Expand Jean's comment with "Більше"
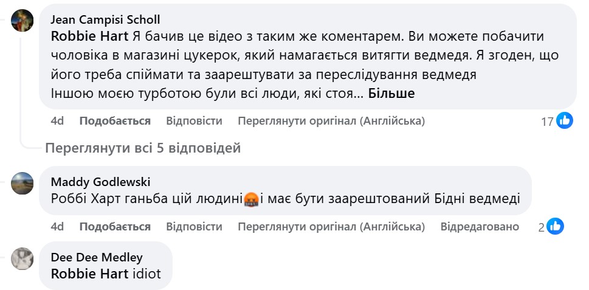This screenshot has height=290, width=589. coord(391,93)
